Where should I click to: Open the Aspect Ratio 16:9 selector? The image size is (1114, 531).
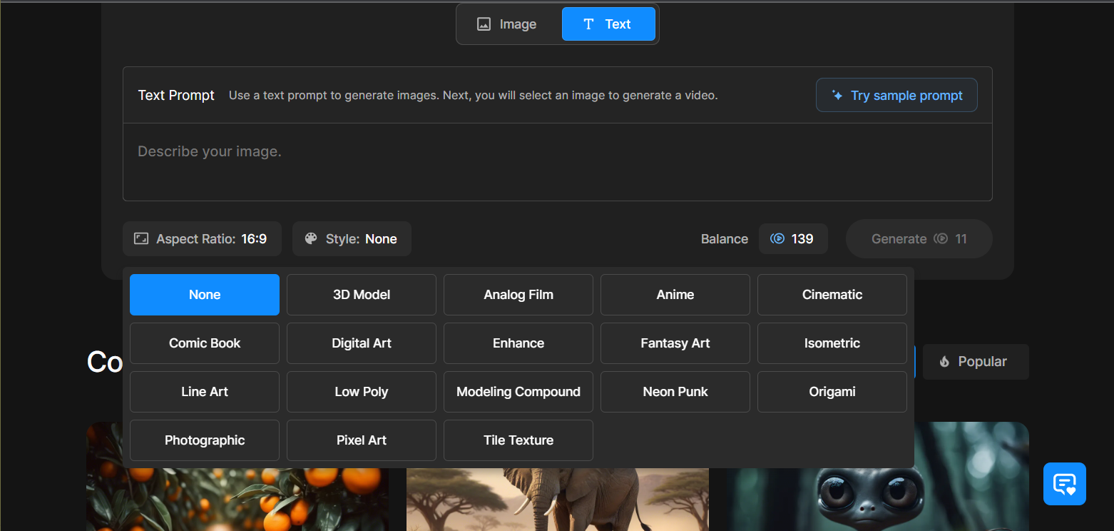[x=202, y=239]
